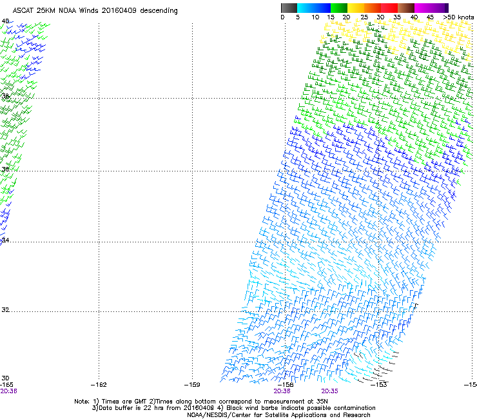Click the latitude label '32'
The height and width of the screenshot is (419, 477).
pyautogui.click(x=5, y=310)
